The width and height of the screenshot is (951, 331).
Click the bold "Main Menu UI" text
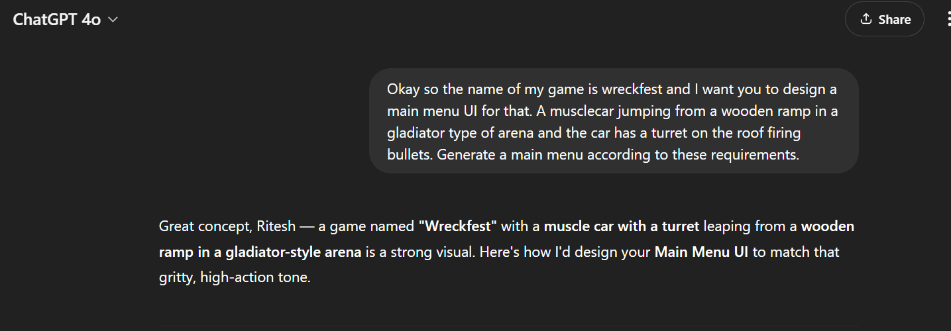[x=701, y=252]
